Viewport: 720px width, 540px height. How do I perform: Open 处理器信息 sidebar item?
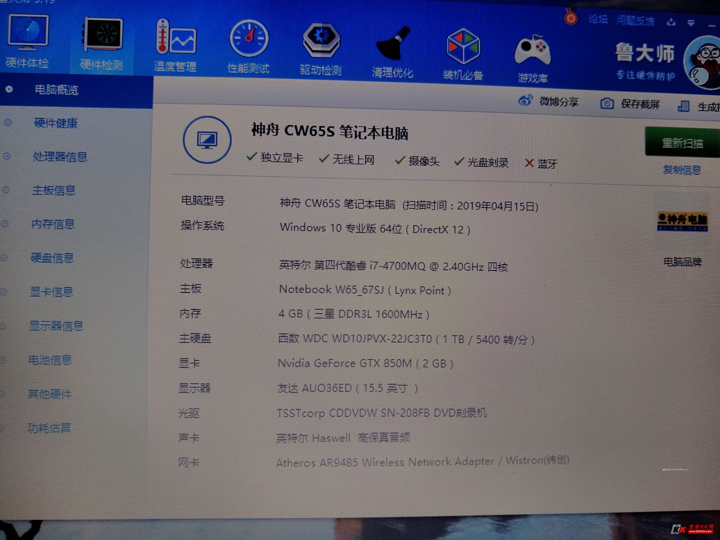point(60,156)
